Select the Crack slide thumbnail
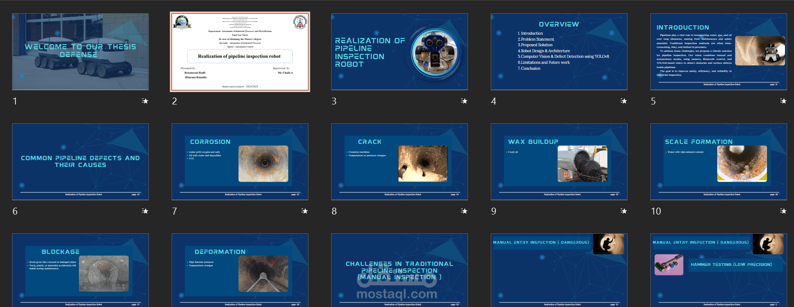This screenshot has height=307, width=794. coord(399,162)
